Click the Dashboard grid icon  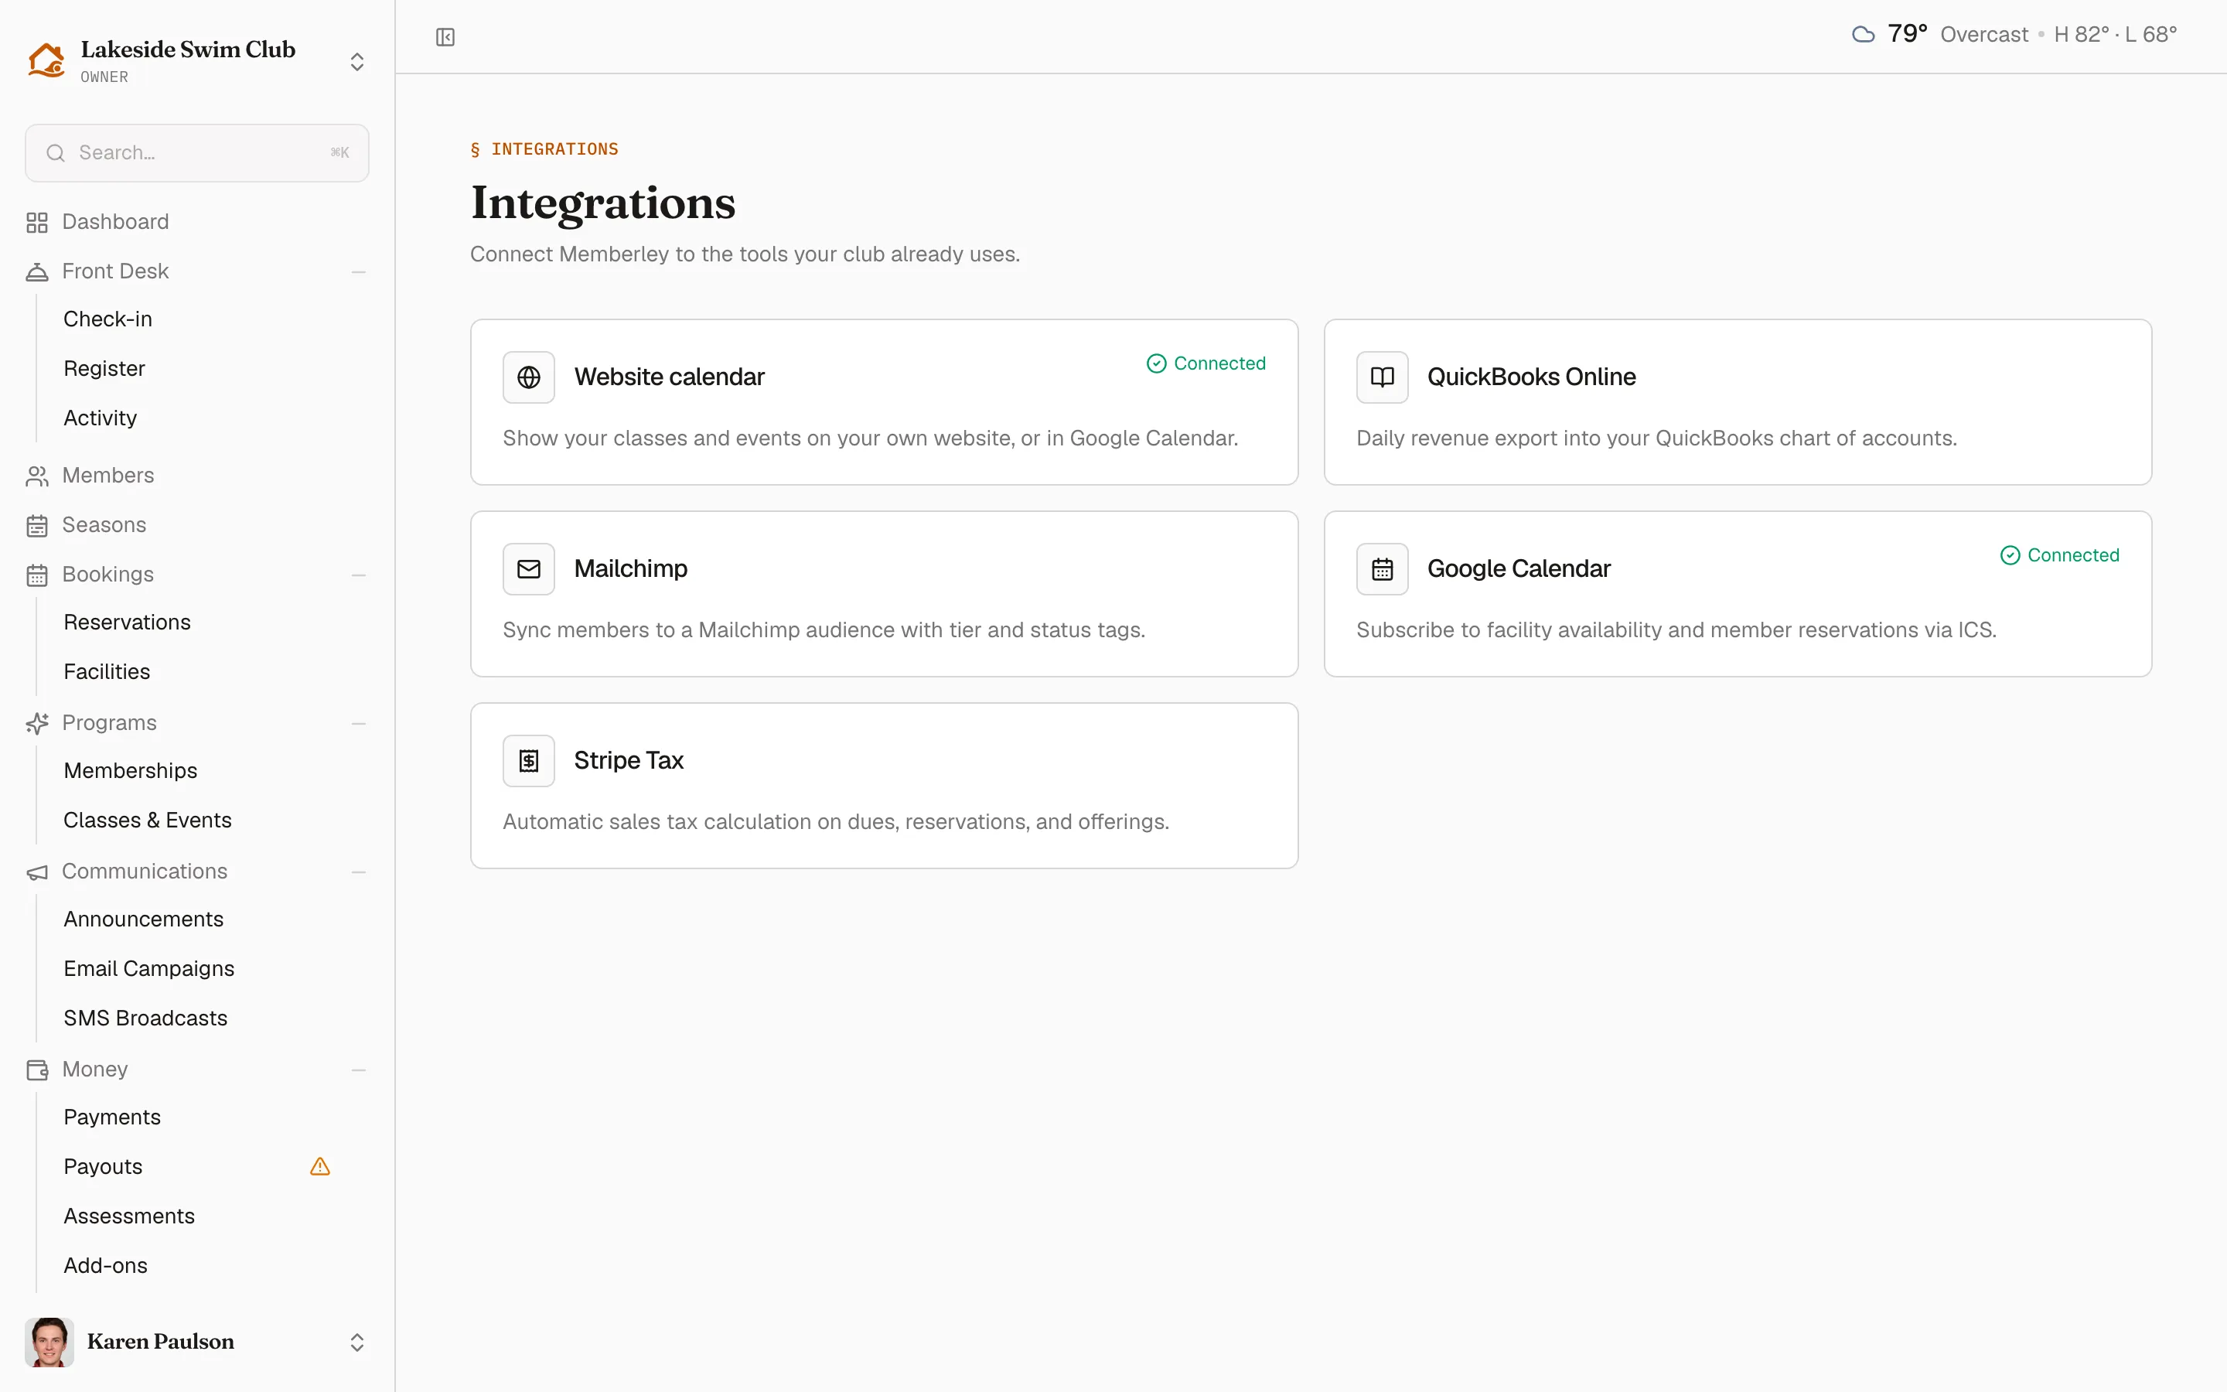pyautogui.click(x=37, y=223)
